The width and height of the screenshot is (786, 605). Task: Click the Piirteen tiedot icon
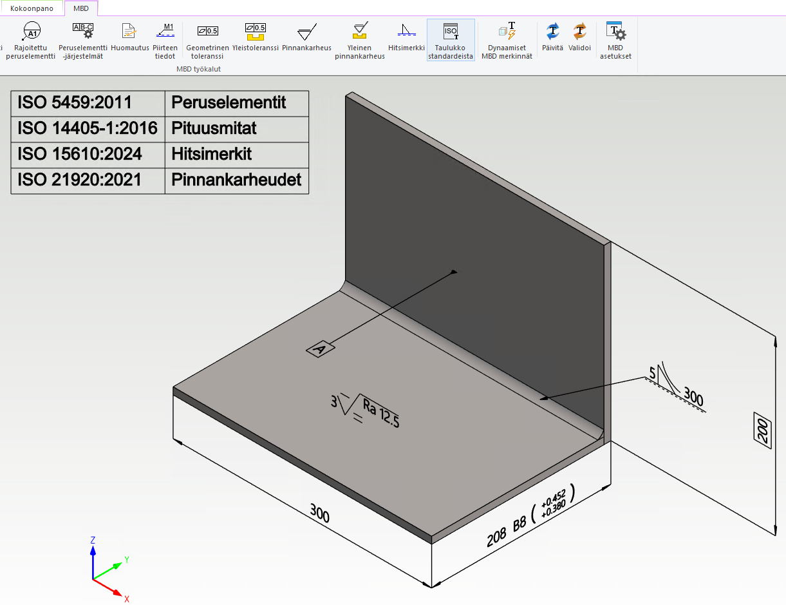165,31
